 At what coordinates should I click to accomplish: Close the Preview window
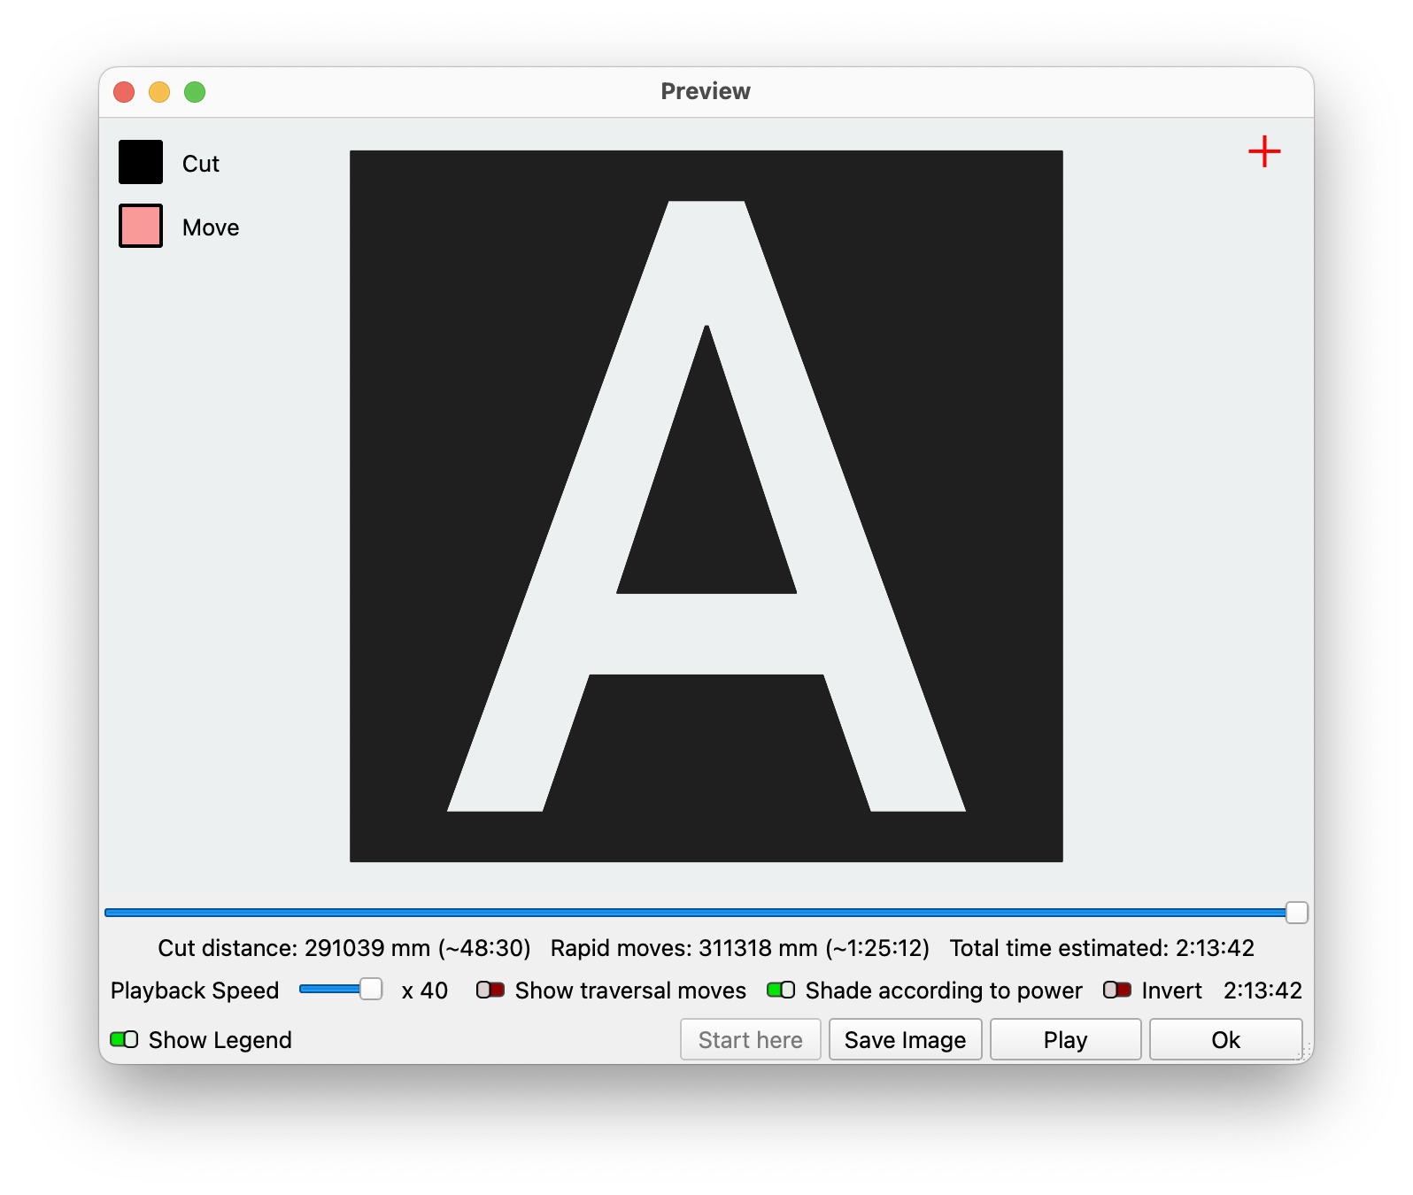tap(124, 92)
